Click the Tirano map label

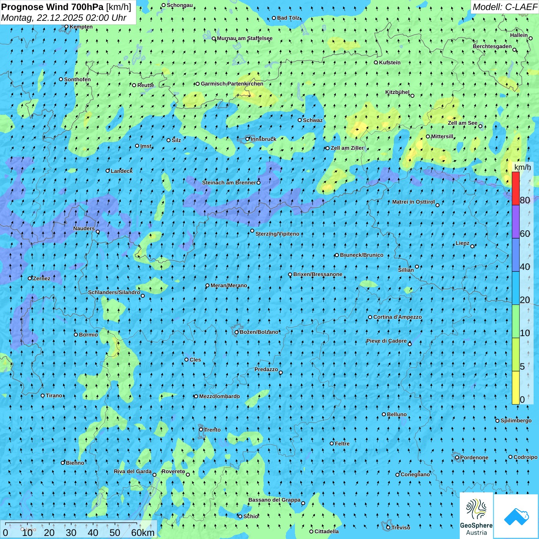[54, 395]
